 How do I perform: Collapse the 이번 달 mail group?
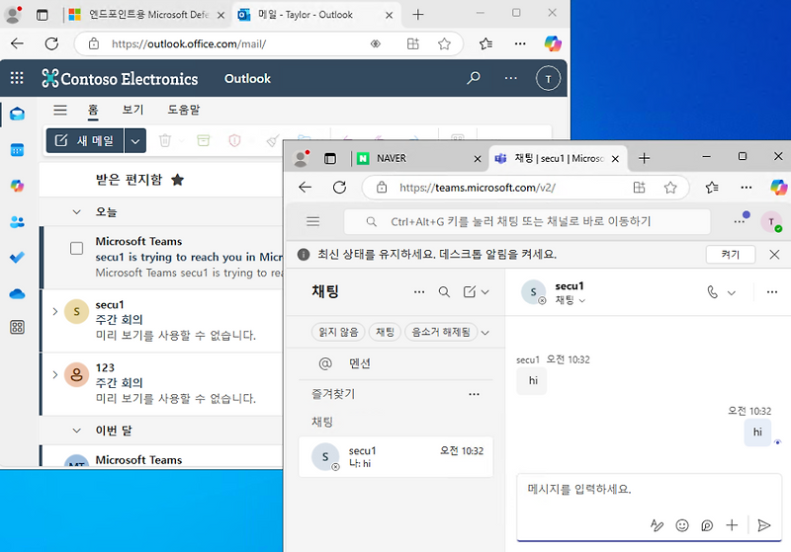pyautogui.click(x=77, y=431)
